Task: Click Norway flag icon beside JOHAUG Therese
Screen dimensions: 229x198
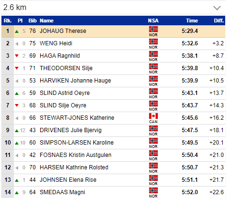Action: pos(153,29)
